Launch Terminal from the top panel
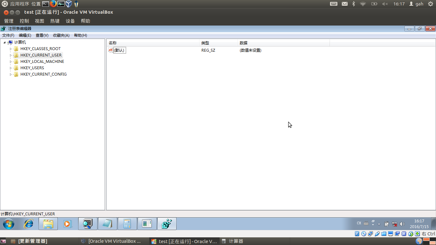The image size is (436, 245). coord(46,4)
